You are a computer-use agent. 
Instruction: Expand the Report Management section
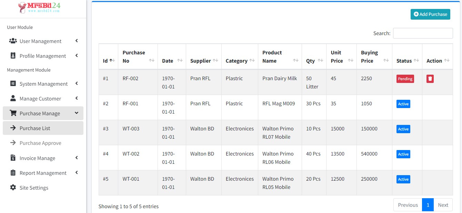(42, 173)
